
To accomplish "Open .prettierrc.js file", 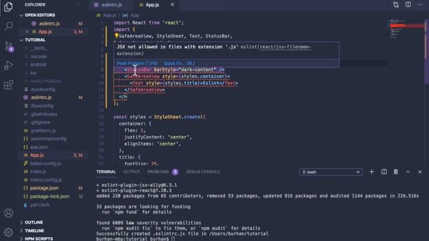I will tap(43, 131).
